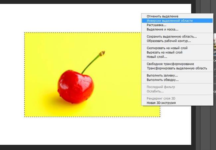The image size is (216, 150).
Task: Choose 'Сохранить выделенную область...' entry
Action: pos(177,37)
